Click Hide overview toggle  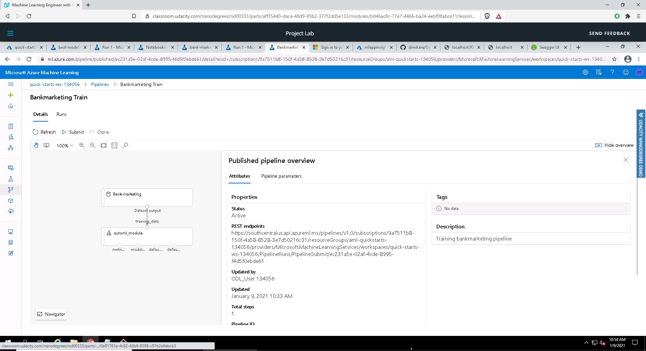(614, 145)
